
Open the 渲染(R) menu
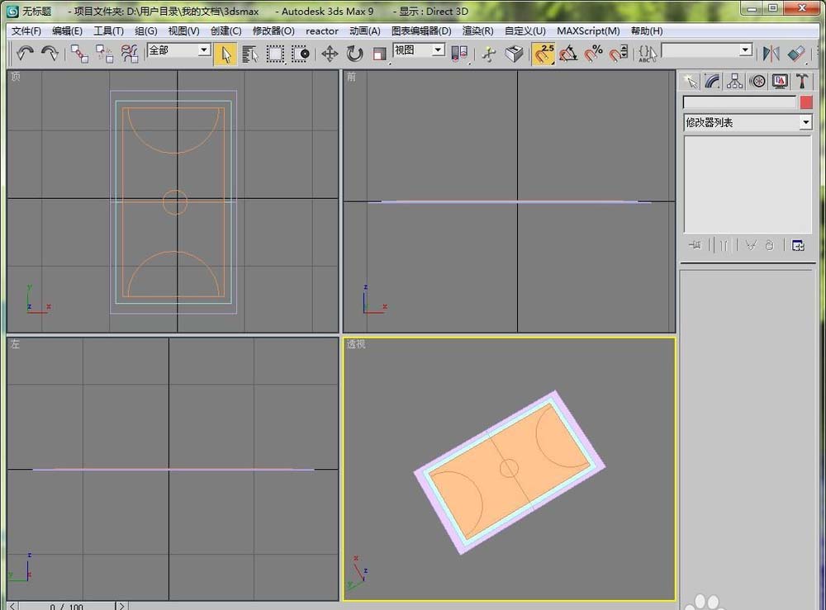click(477, 31)
